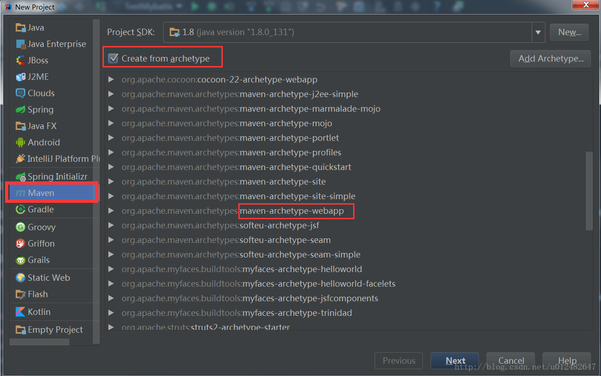Choose the Flash icon
Screen dimensions: 601x376
coord(21,294)
